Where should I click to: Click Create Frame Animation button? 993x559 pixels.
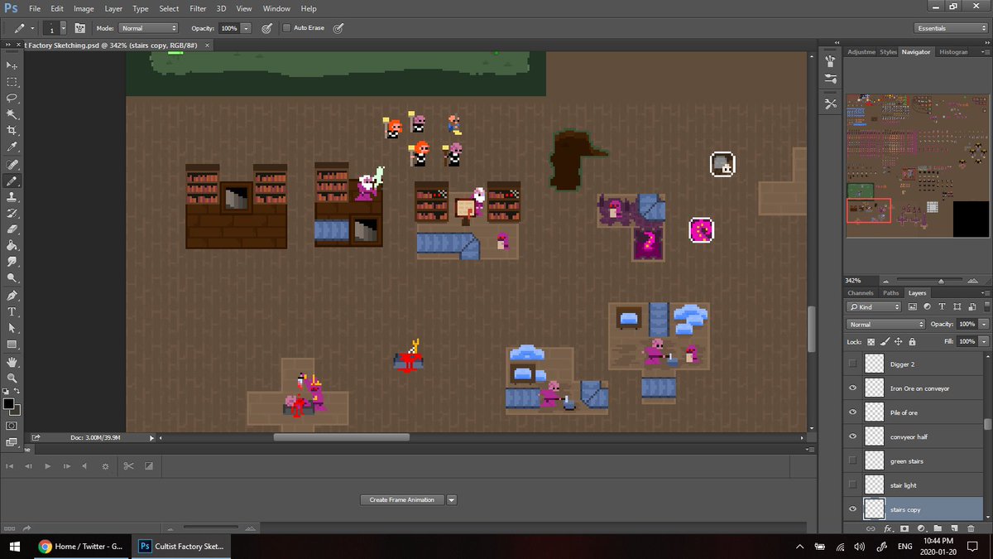(x=401, y=499)
